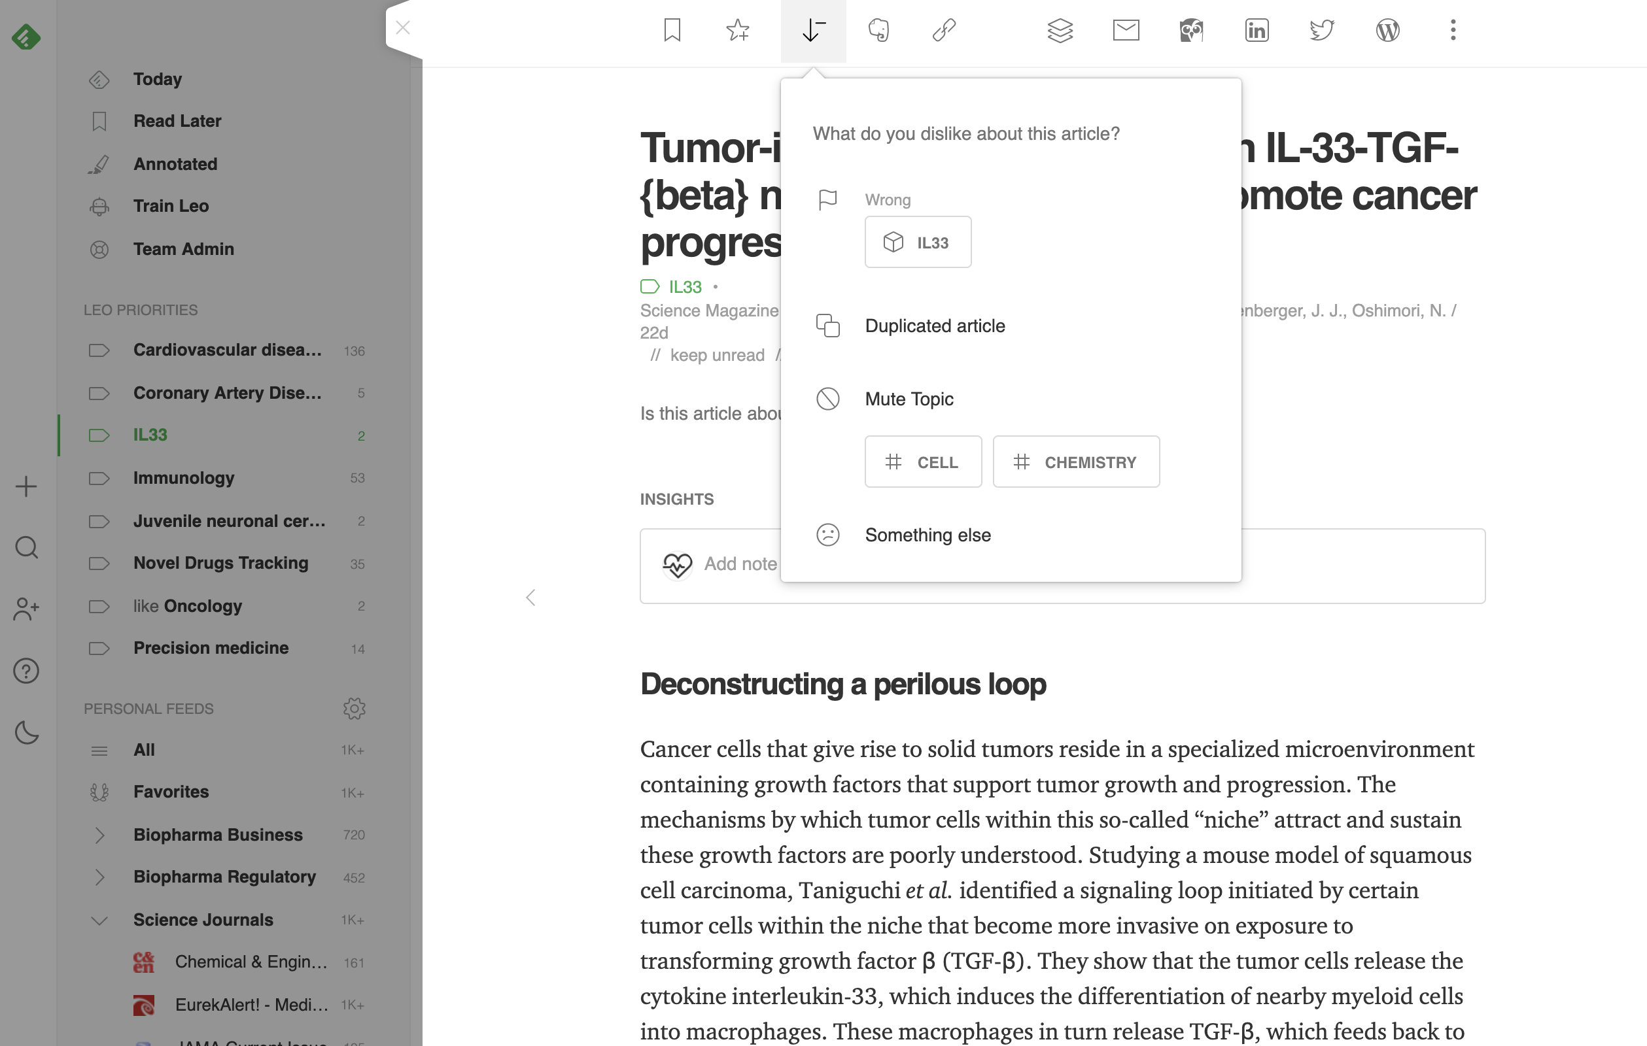Share article on Twitter
The image size is (1647, 1046).
[1321, 30]
